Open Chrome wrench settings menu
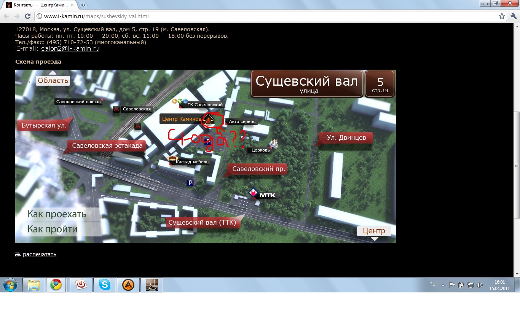This screenshot has width=520, height=316. [512, 16]
